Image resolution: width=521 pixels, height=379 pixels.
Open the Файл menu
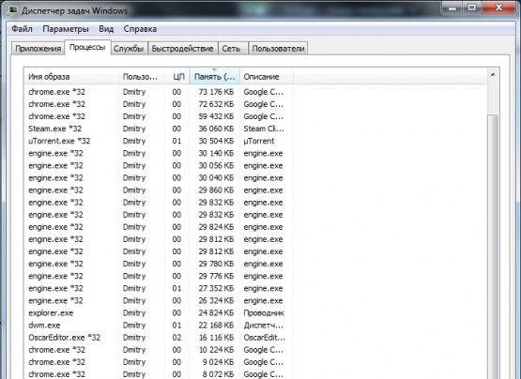point(22,29)
